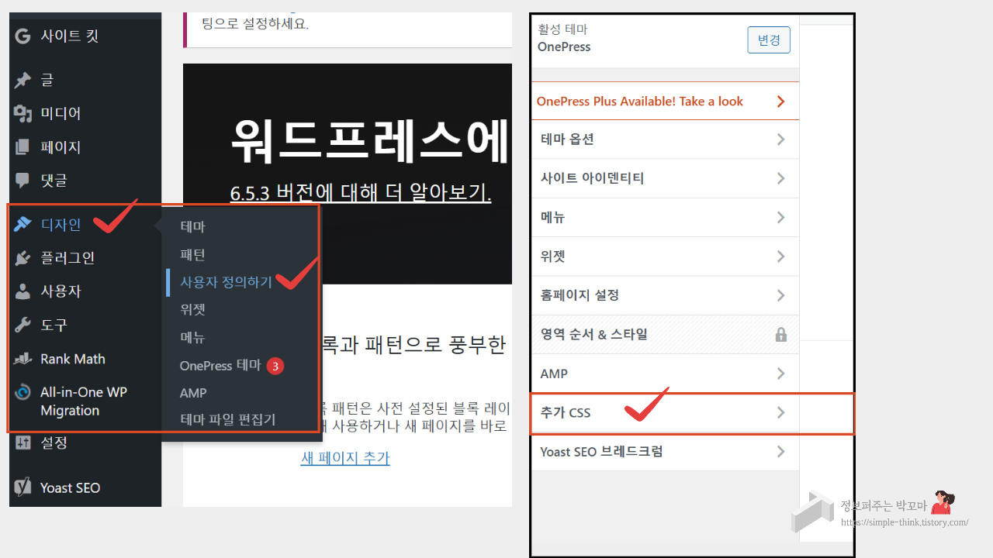Click the paintbrush icon beside 디자인

pos(22,224)
